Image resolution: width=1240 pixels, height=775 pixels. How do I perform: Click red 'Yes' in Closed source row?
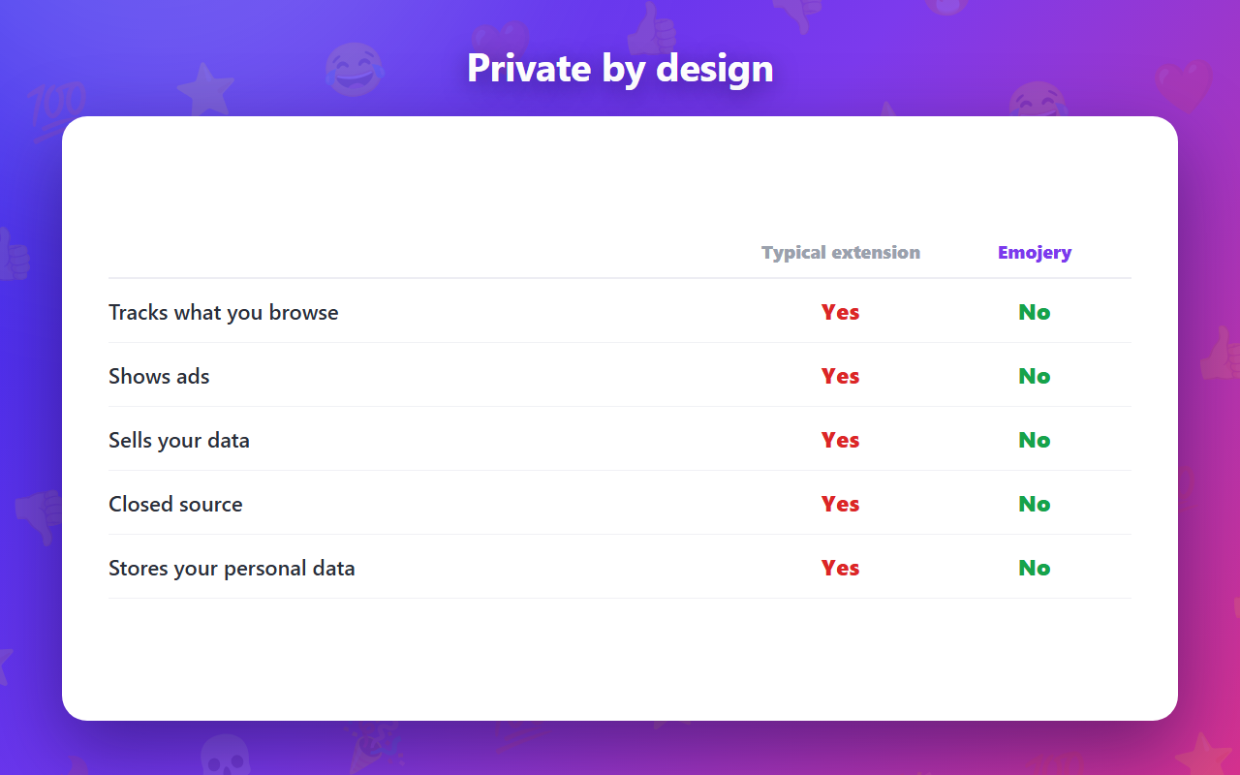[x=841, y=504]
